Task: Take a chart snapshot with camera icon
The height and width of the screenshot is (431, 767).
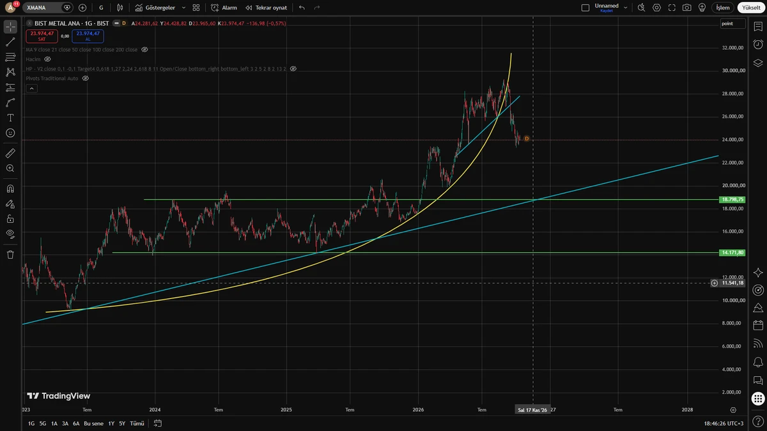Action: 686,8
